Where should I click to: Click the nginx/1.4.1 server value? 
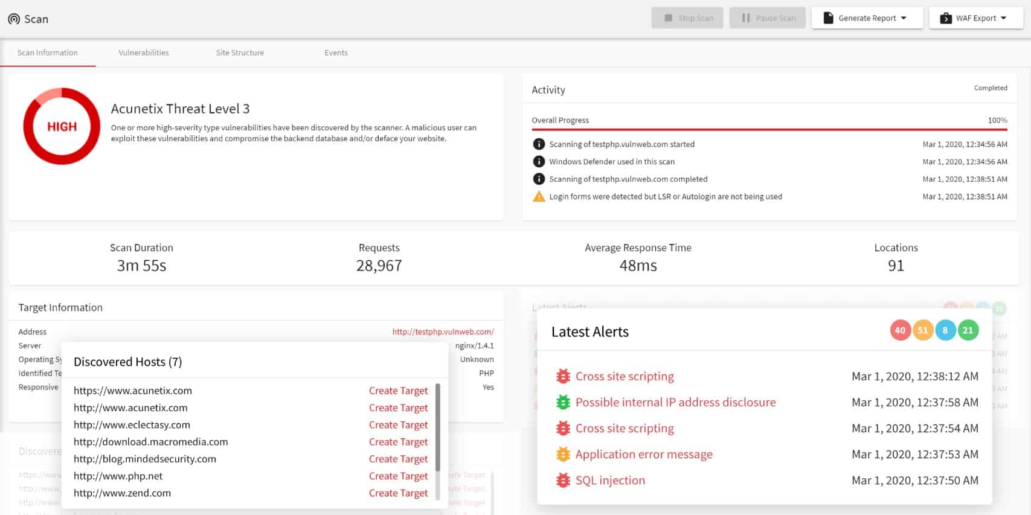(x=474, y=345)
